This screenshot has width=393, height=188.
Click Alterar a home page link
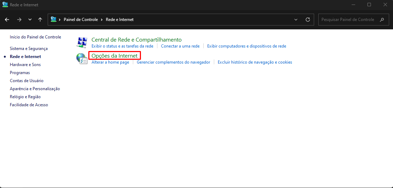pos(110,62)
